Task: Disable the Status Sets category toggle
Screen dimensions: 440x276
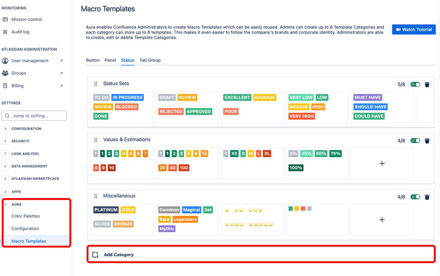Action: pos(414,84)
